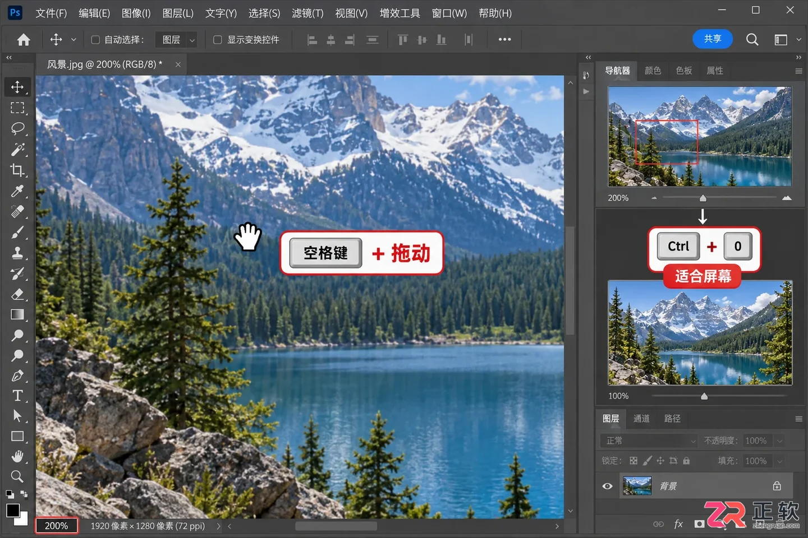
Task: Select the Crop tool
Action: pos(17,170)
